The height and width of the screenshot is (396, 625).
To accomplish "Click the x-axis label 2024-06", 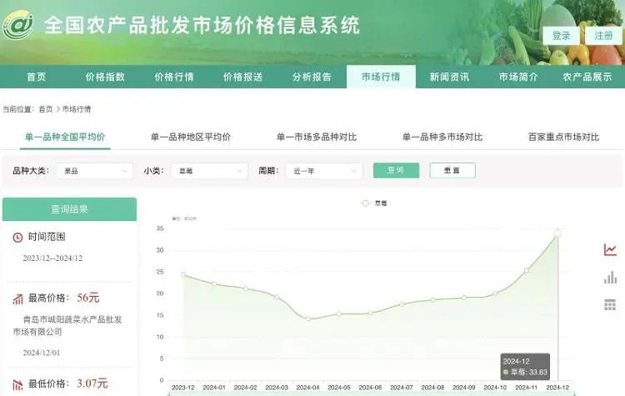I will coord(370,388).
